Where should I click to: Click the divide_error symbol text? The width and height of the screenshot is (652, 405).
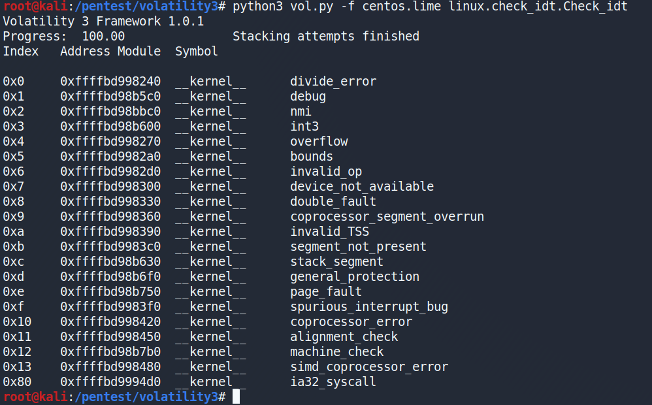[x=333, y=82]
